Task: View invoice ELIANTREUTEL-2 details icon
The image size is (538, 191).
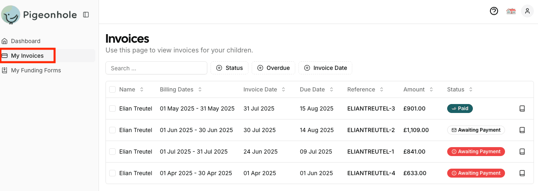Action: coord(522,130)
